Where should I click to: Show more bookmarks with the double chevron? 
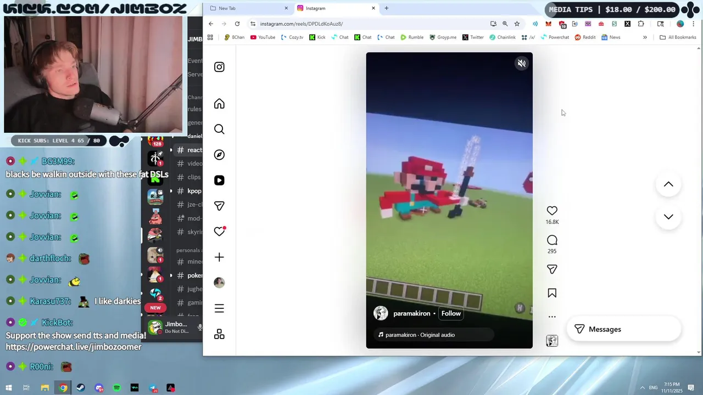[x=645, y=37]
